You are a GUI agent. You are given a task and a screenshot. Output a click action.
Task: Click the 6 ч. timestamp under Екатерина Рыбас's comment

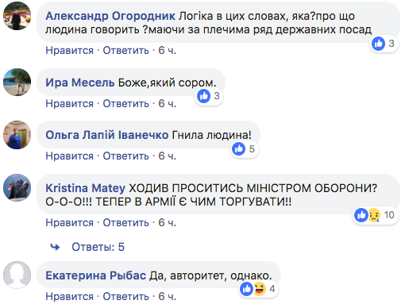point(167,296)
